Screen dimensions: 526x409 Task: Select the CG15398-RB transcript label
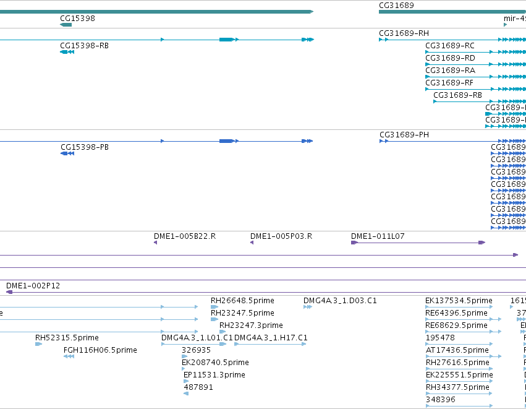point(84,46)
